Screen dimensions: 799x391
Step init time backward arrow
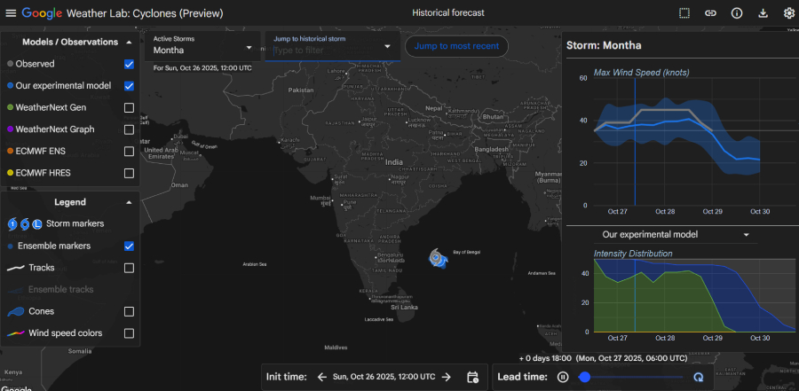coord(322,377)
